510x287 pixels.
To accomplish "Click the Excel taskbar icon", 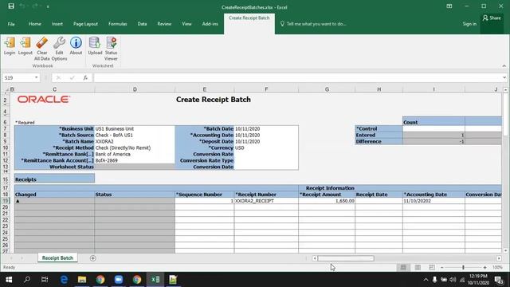I will [155, 280].
